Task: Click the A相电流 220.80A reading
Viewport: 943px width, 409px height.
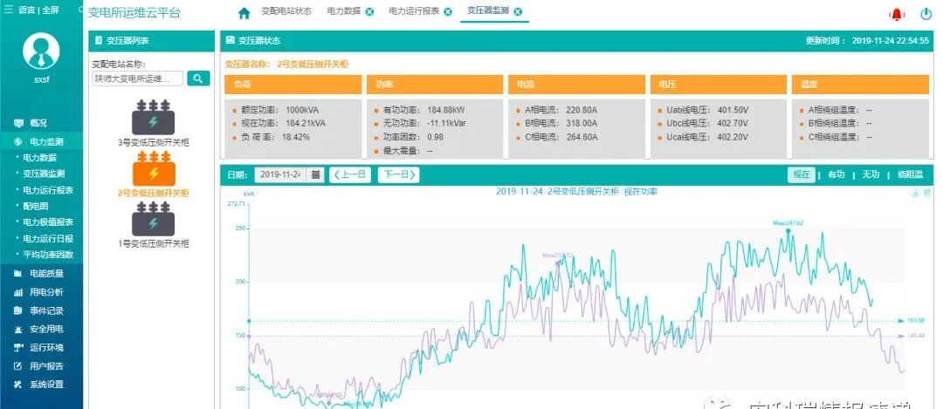Action: (x=582, y=110)
